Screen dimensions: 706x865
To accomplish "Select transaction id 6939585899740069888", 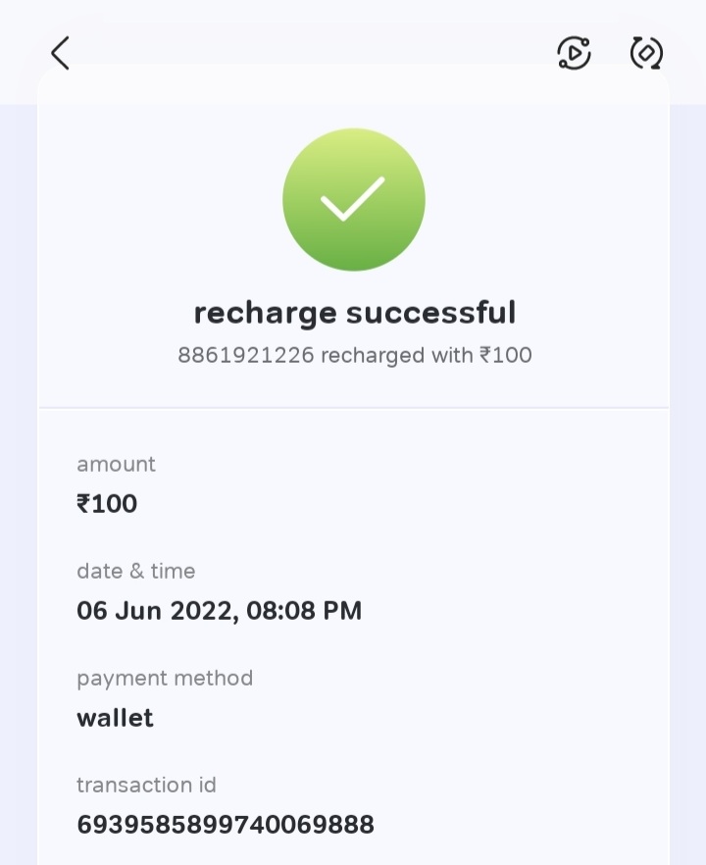I will pyautogui.click(x=226, y=825).
